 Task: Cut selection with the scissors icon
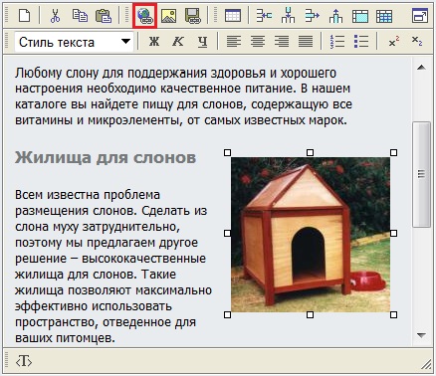55,15
